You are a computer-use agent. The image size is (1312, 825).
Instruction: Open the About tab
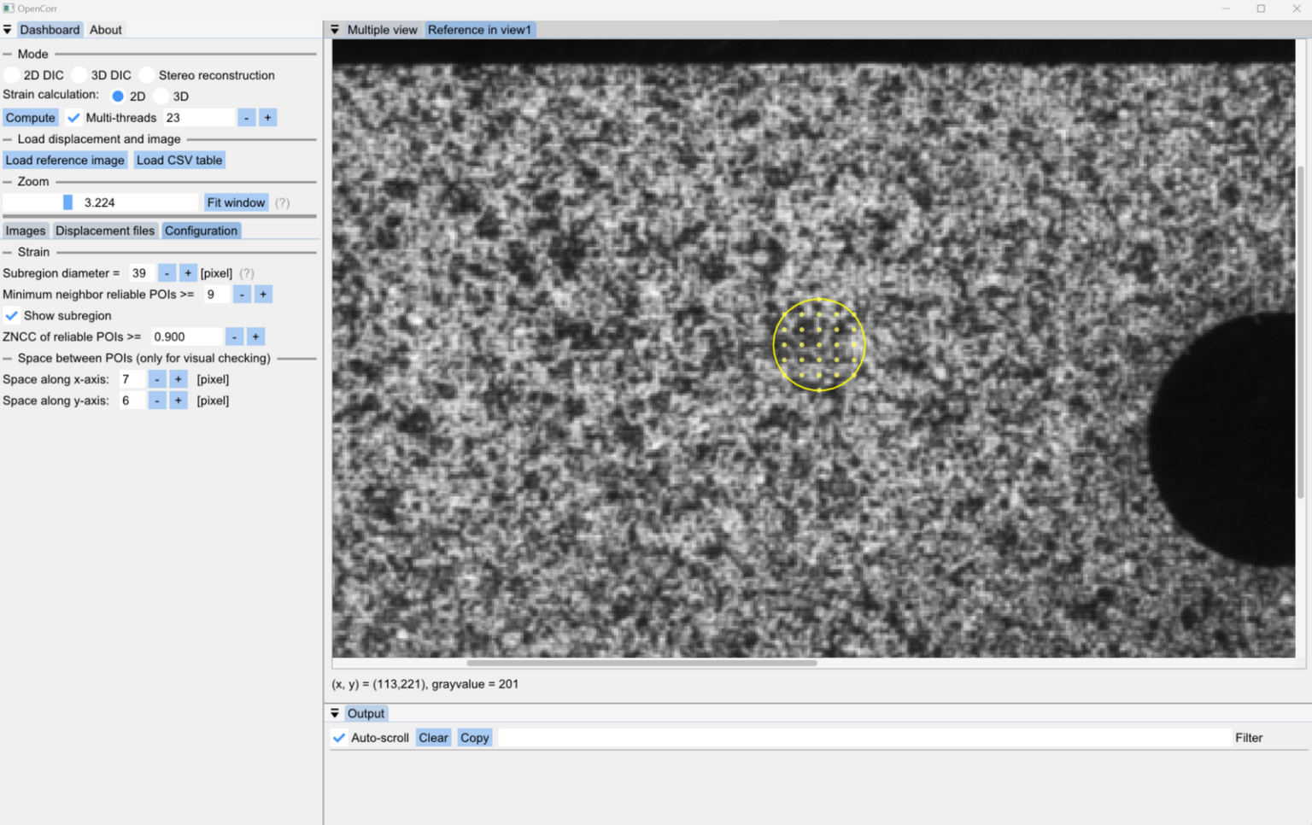point(105,29)
